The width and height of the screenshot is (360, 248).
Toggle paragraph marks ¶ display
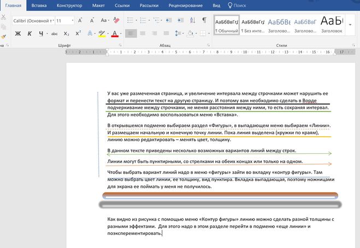pyautogui.click(x=204, y=20)
